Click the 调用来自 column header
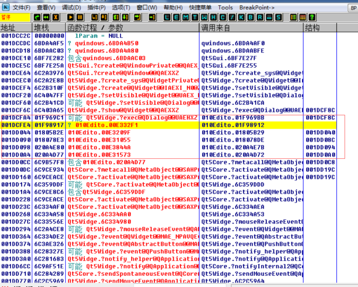 [x=216, y=28]
